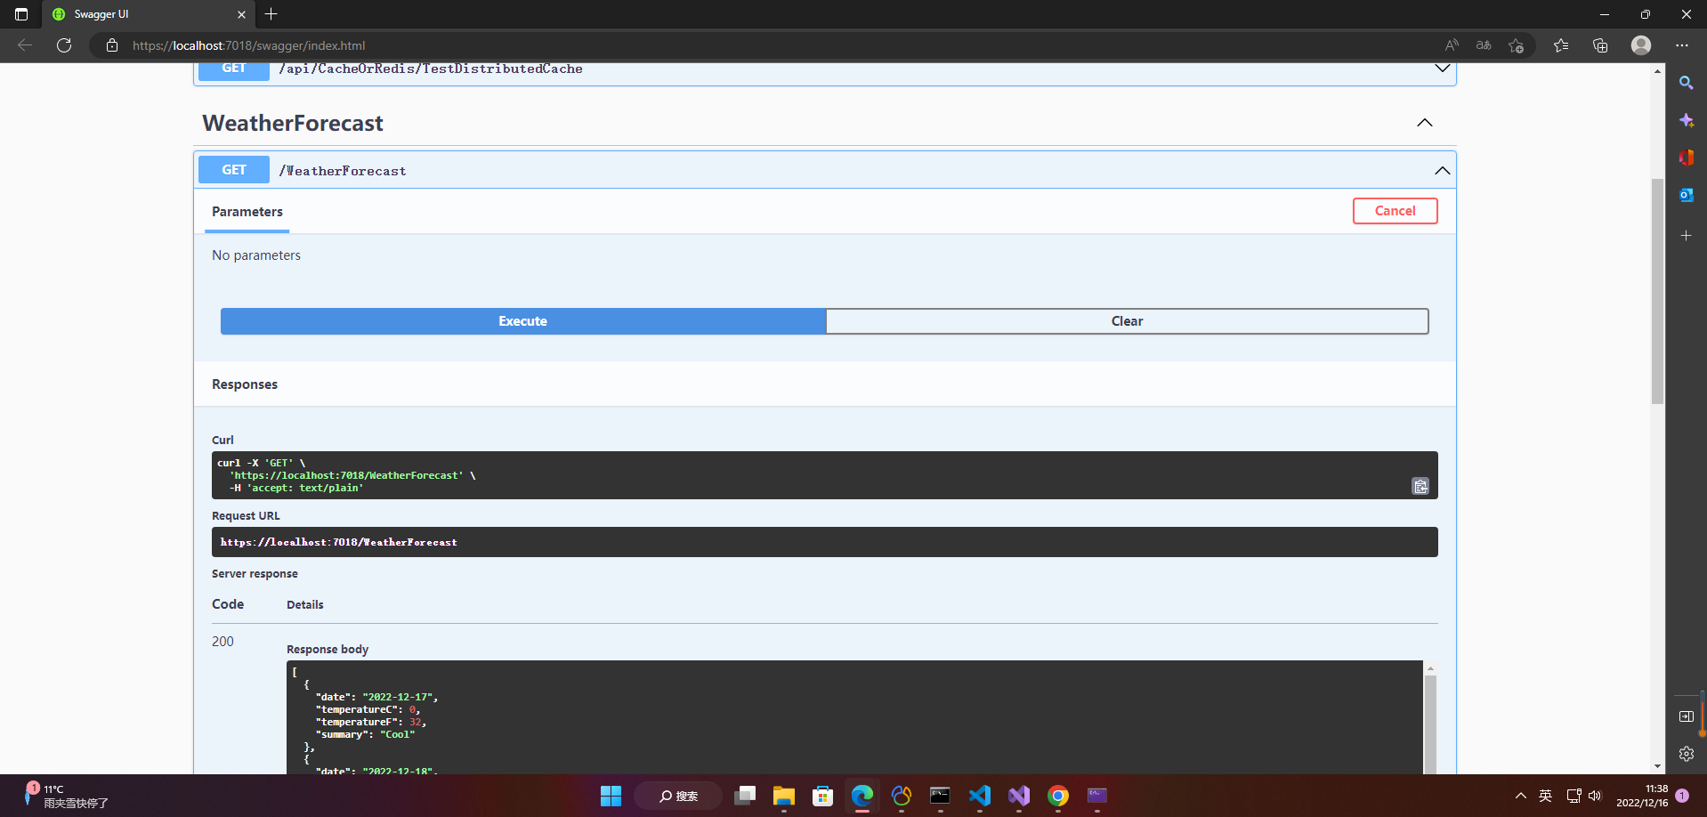Open Google Chrome from taskbar
This screenshot has height=817, width=1707.
coord(1057,796)
